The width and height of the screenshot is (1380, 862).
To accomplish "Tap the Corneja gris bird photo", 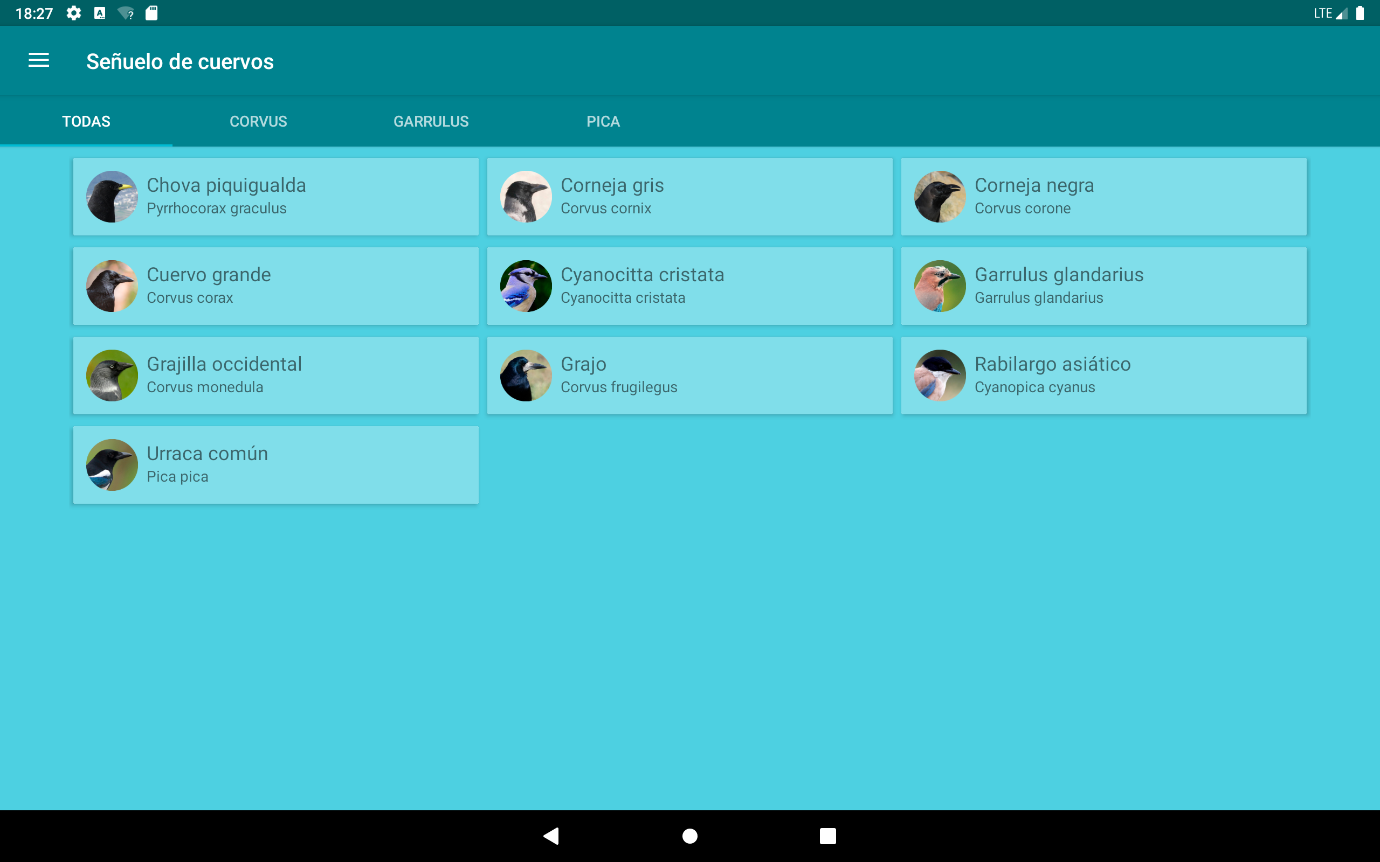I will pyautogui.click(x=526, y=197).
